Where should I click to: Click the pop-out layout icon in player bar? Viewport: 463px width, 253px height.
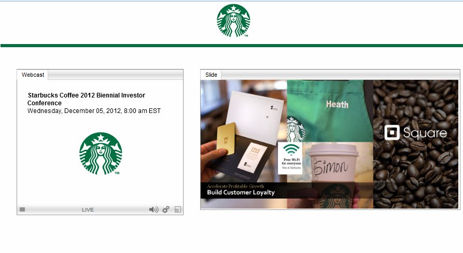point(178,209)
